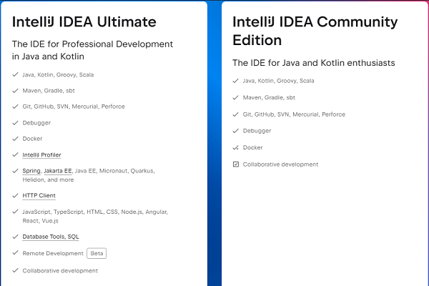Click the checkmark beside Ultimate Docker
429x286 pixels.
tap(15, 139)
